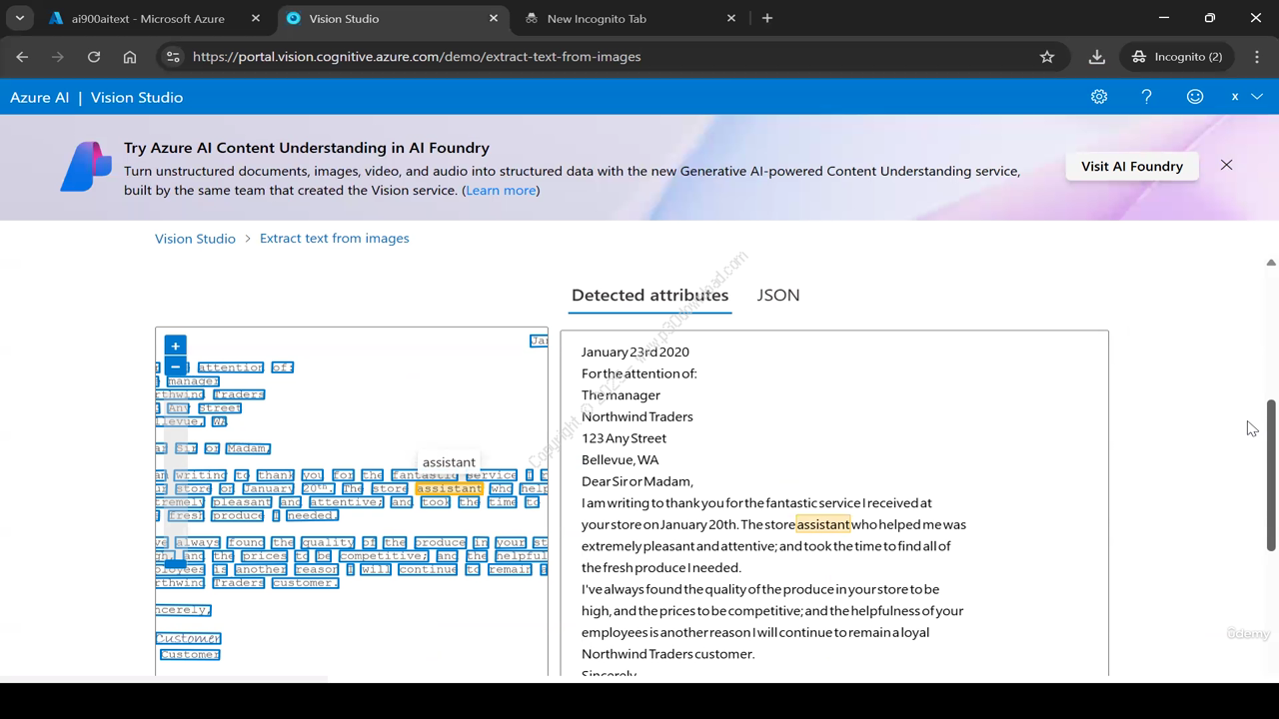Screen dimensions: 1279x719
Task: Click the line 'The manager' in results
Action: coord(621,394)
